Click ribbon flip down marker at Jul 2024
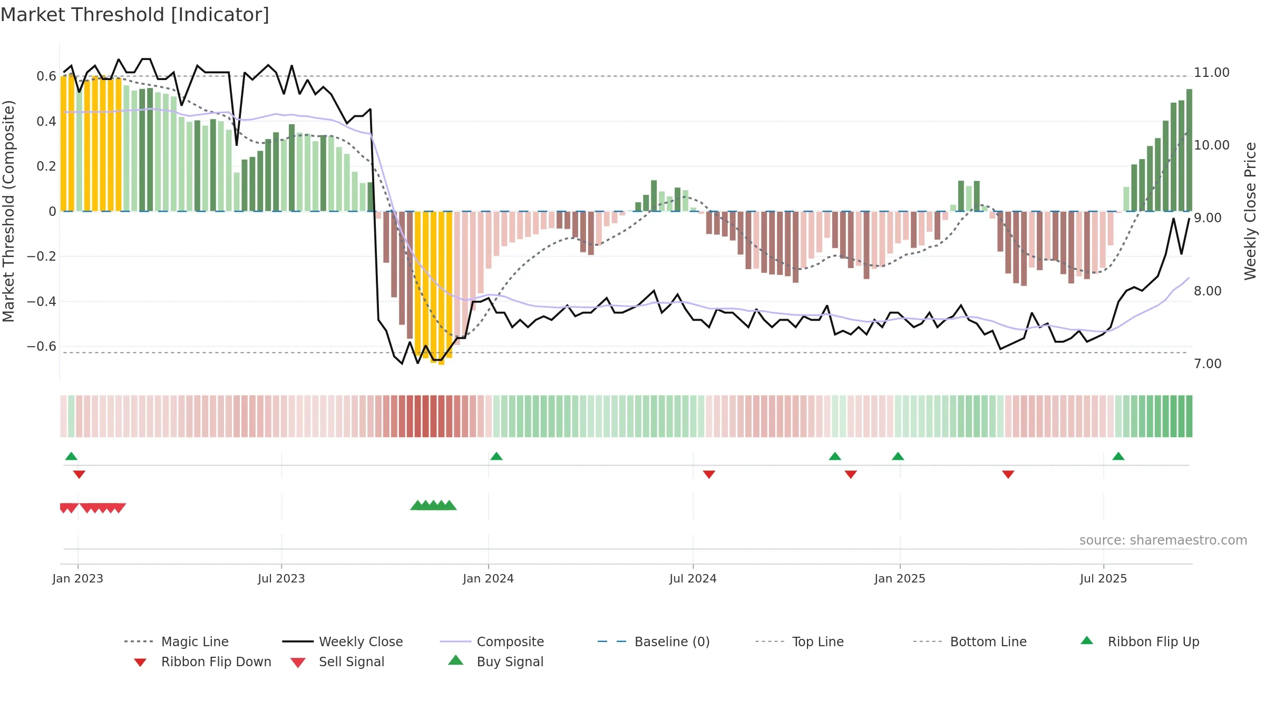The width and height of the screenshot is (1265, 711). [x=709, y=475]
